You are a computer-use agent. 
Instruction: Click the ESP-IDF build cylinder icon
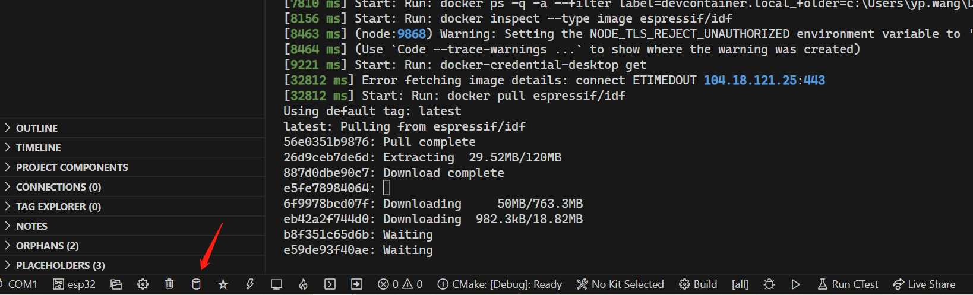pyautogui.click(x=196, y=284)
